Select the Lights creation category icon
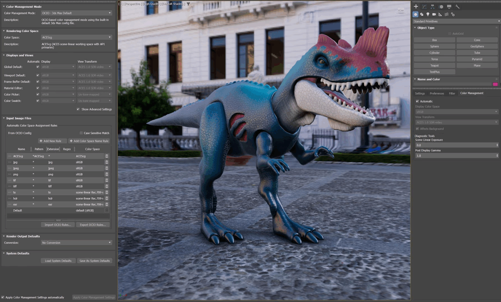The width and height of the screenshot is (501, 302). click(428, 14)
